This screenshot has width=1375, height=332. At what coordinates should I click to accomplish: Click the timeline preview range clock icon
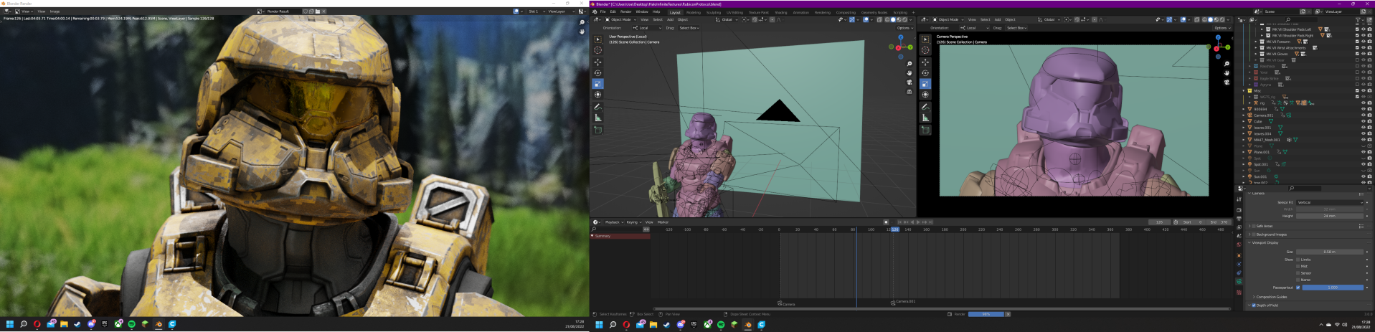pyautogui.click(x=1176, y=222)
